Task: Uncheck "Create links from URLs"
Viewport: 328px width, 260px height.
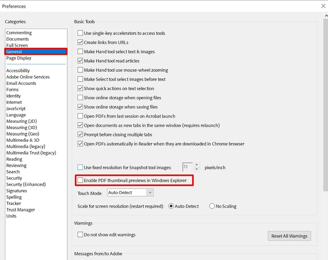Action: [80, 42]
